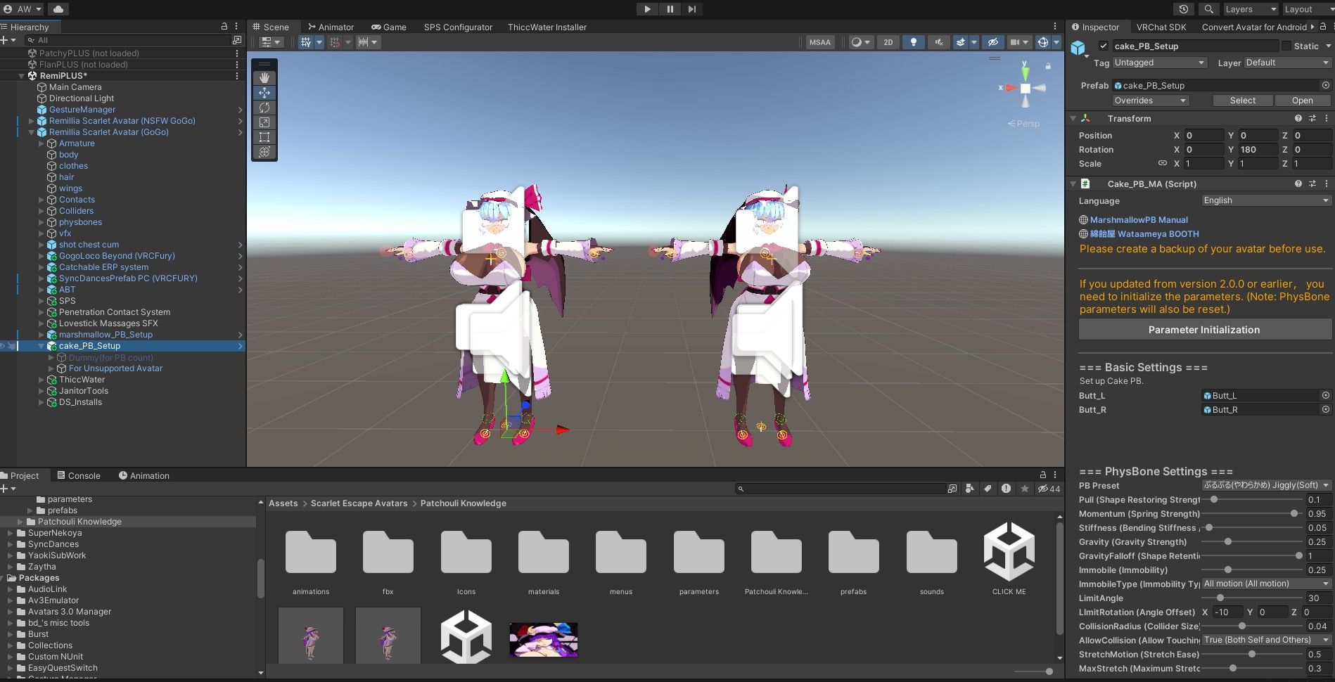Expand the Armature tree node

pos(41,143)
